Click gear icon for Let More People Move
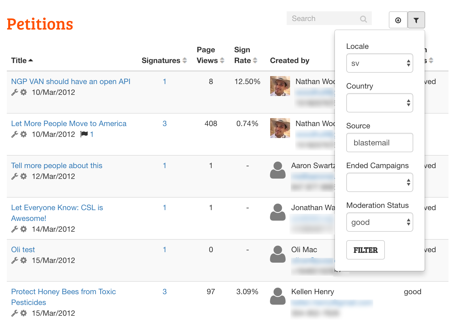 [x=24, y=134]
